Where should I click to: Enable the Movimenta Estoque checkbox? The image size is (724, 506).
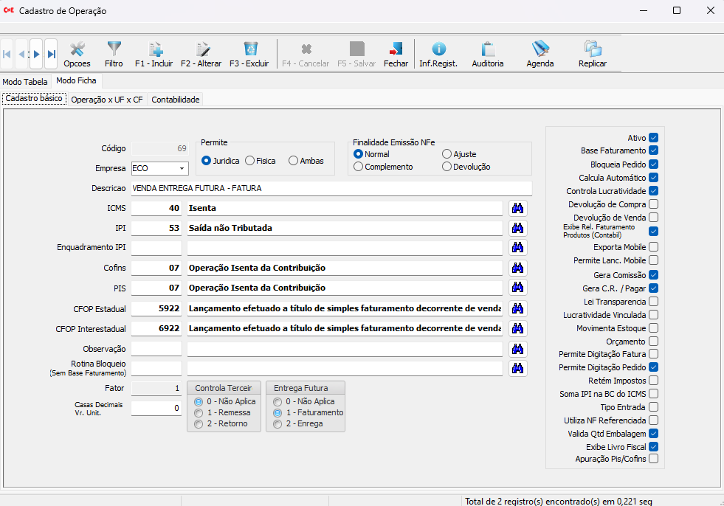653,328
